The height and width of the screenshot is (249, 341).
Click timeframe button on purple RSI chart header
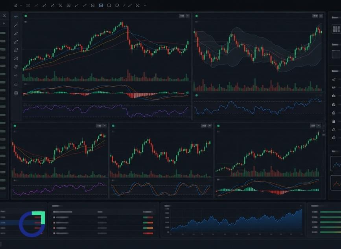click(x=99, y=125)
